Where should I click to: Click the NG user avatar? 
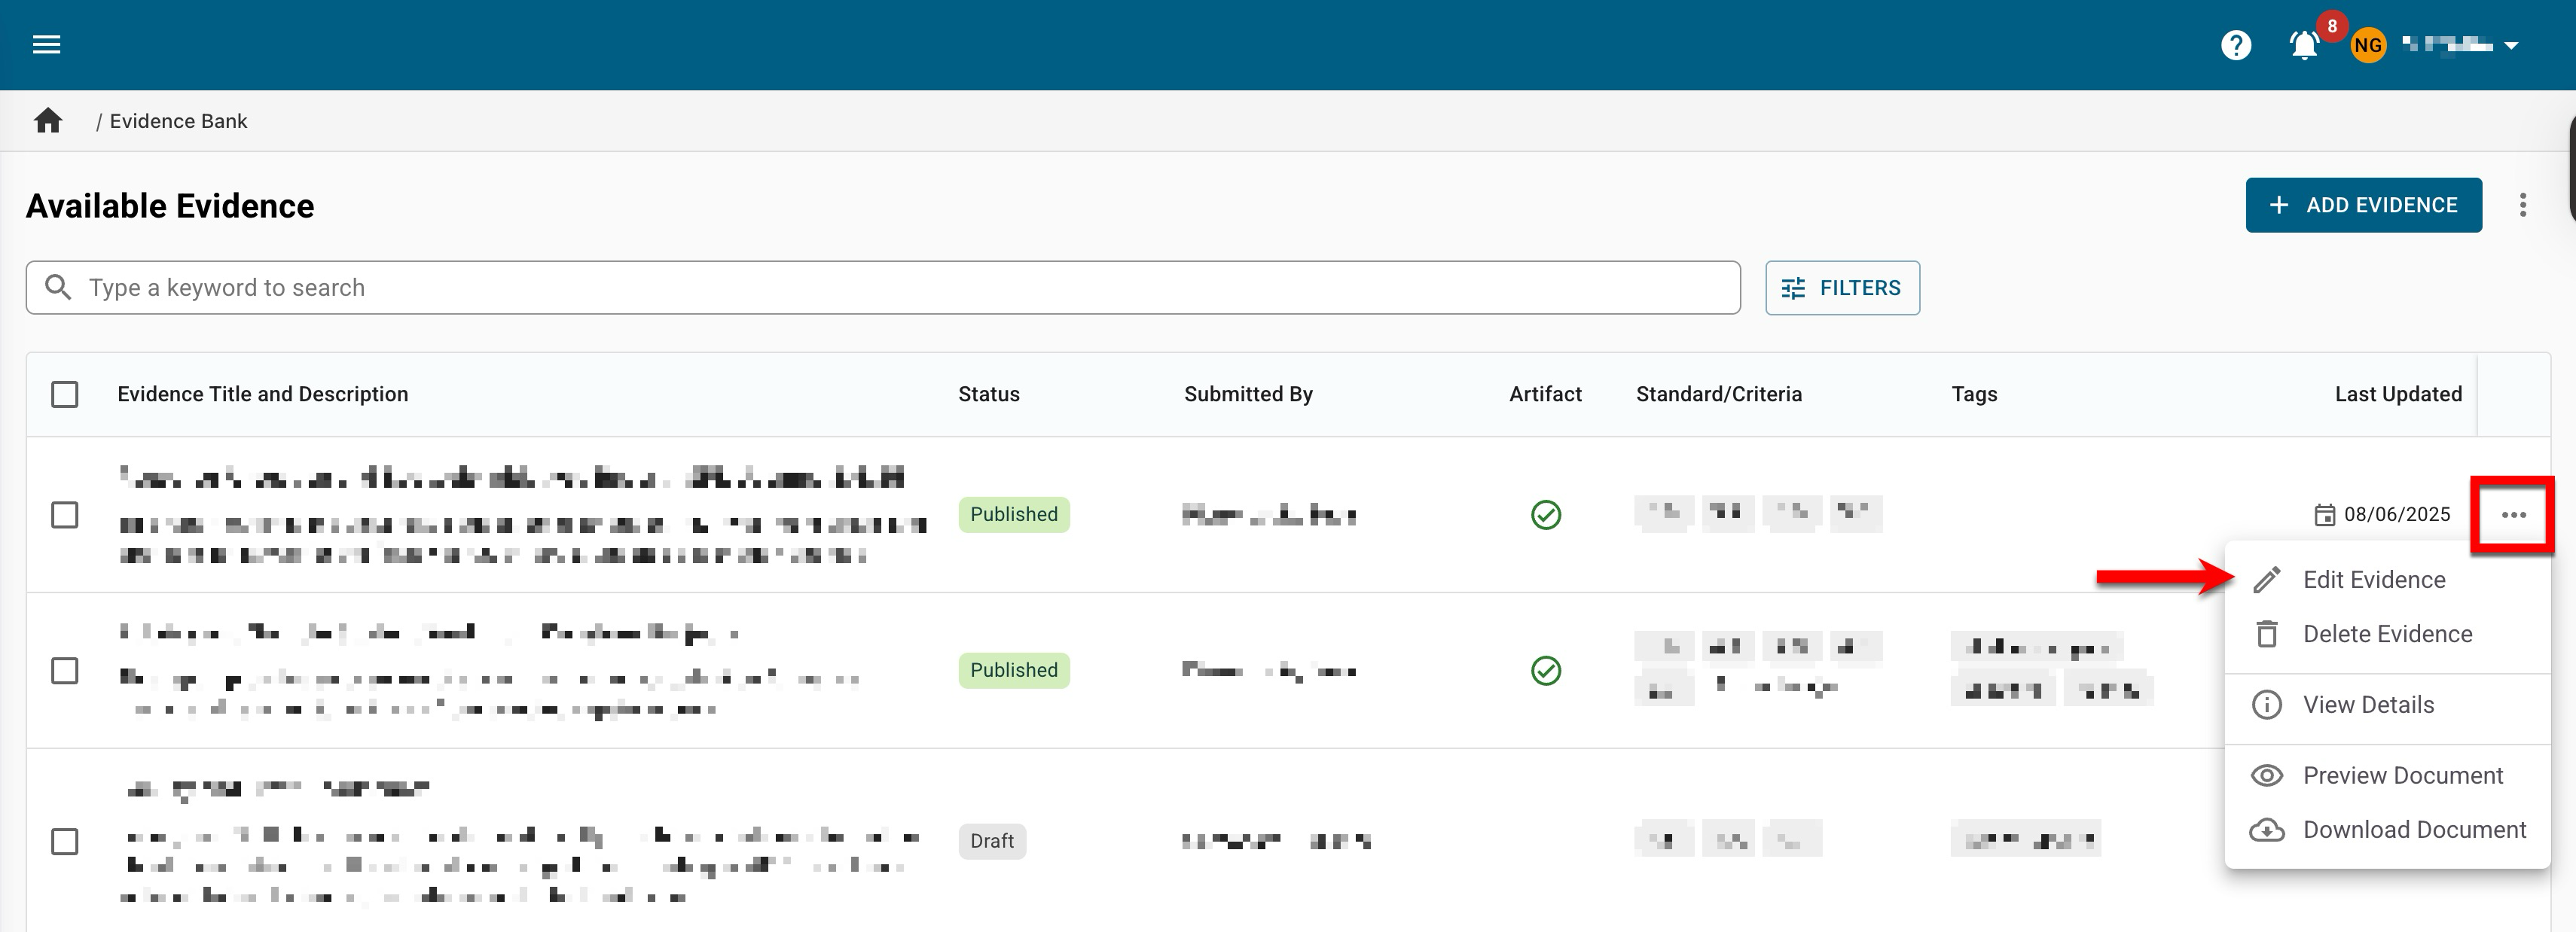tap(2367, 45)
